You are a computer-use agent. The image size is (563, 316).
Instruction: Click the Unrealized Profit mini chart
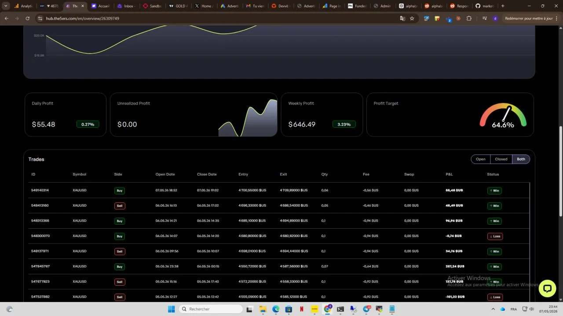click(x=248, y=118)
